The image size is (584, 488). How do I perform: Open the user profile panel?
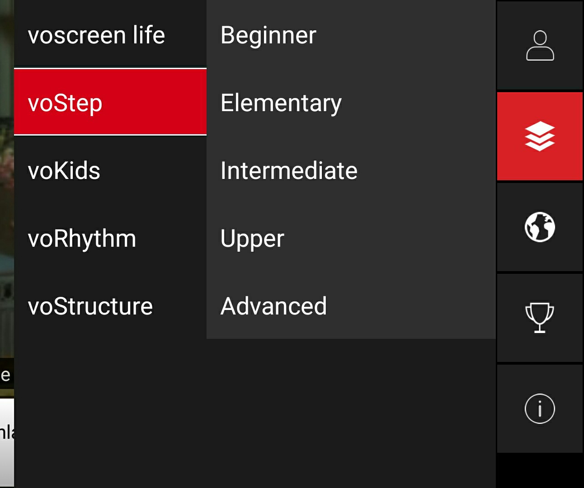click(x=540, y=45)
